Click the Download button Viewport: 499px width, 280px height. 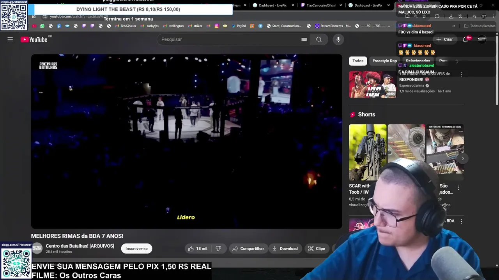point(285,248)
